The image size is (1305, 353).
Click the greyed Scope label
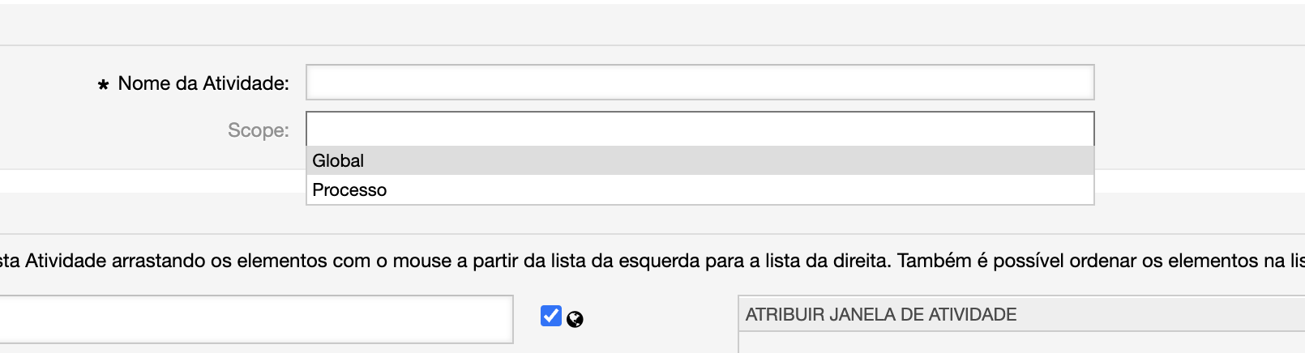pos(258,130)
